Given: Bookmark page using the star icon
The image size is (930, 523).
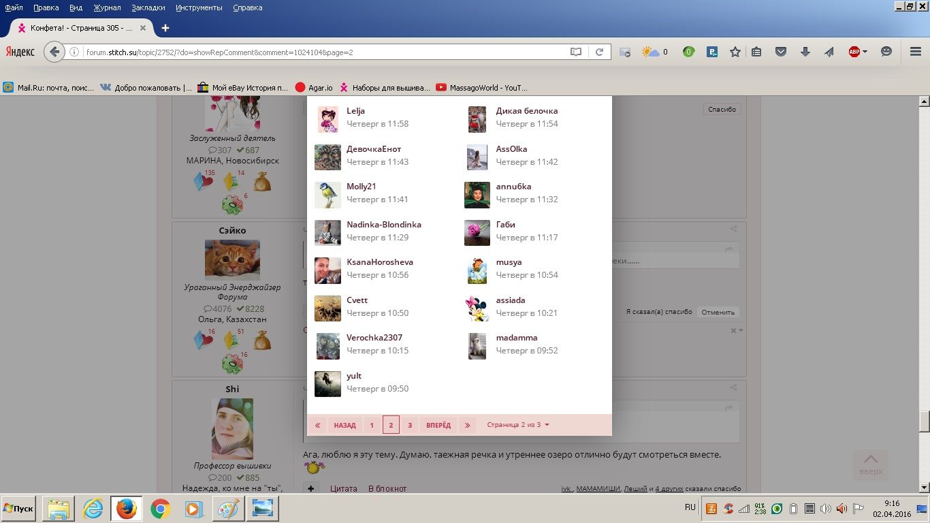Looking at the screenshot, I should [x=735, y=52].
